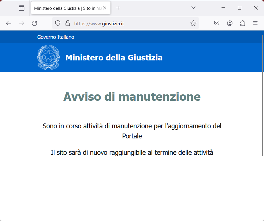Viewport: 264px width, 221px height.
Task: Open the Firefox View icon
Action: 22,8
